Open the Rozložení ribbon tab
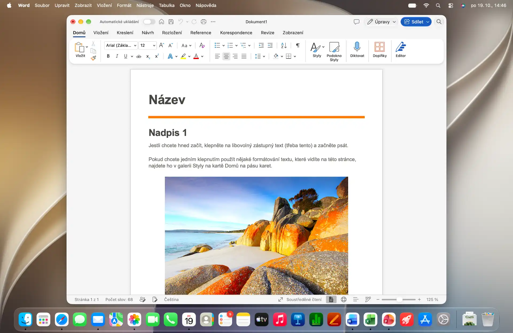Screen dimensions: 513x333 coord(172,33)
